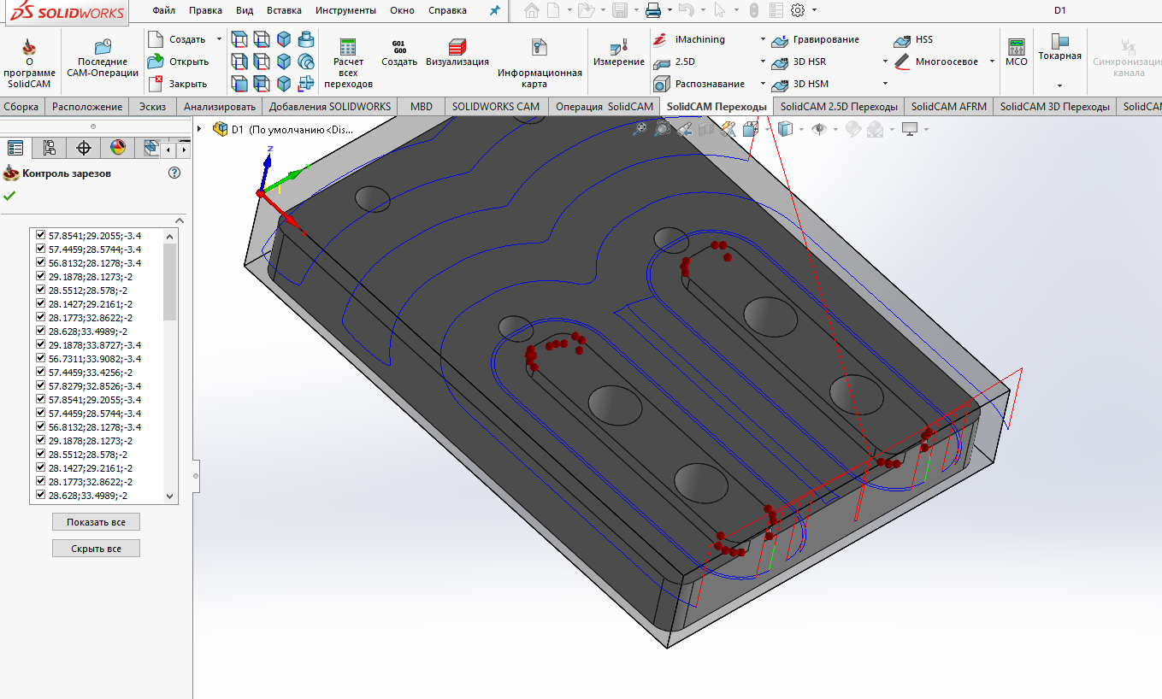Click the G01 G00 Создать G-code button
The height and width of the screenshot is (699, 1162).
tap(399, 53)
